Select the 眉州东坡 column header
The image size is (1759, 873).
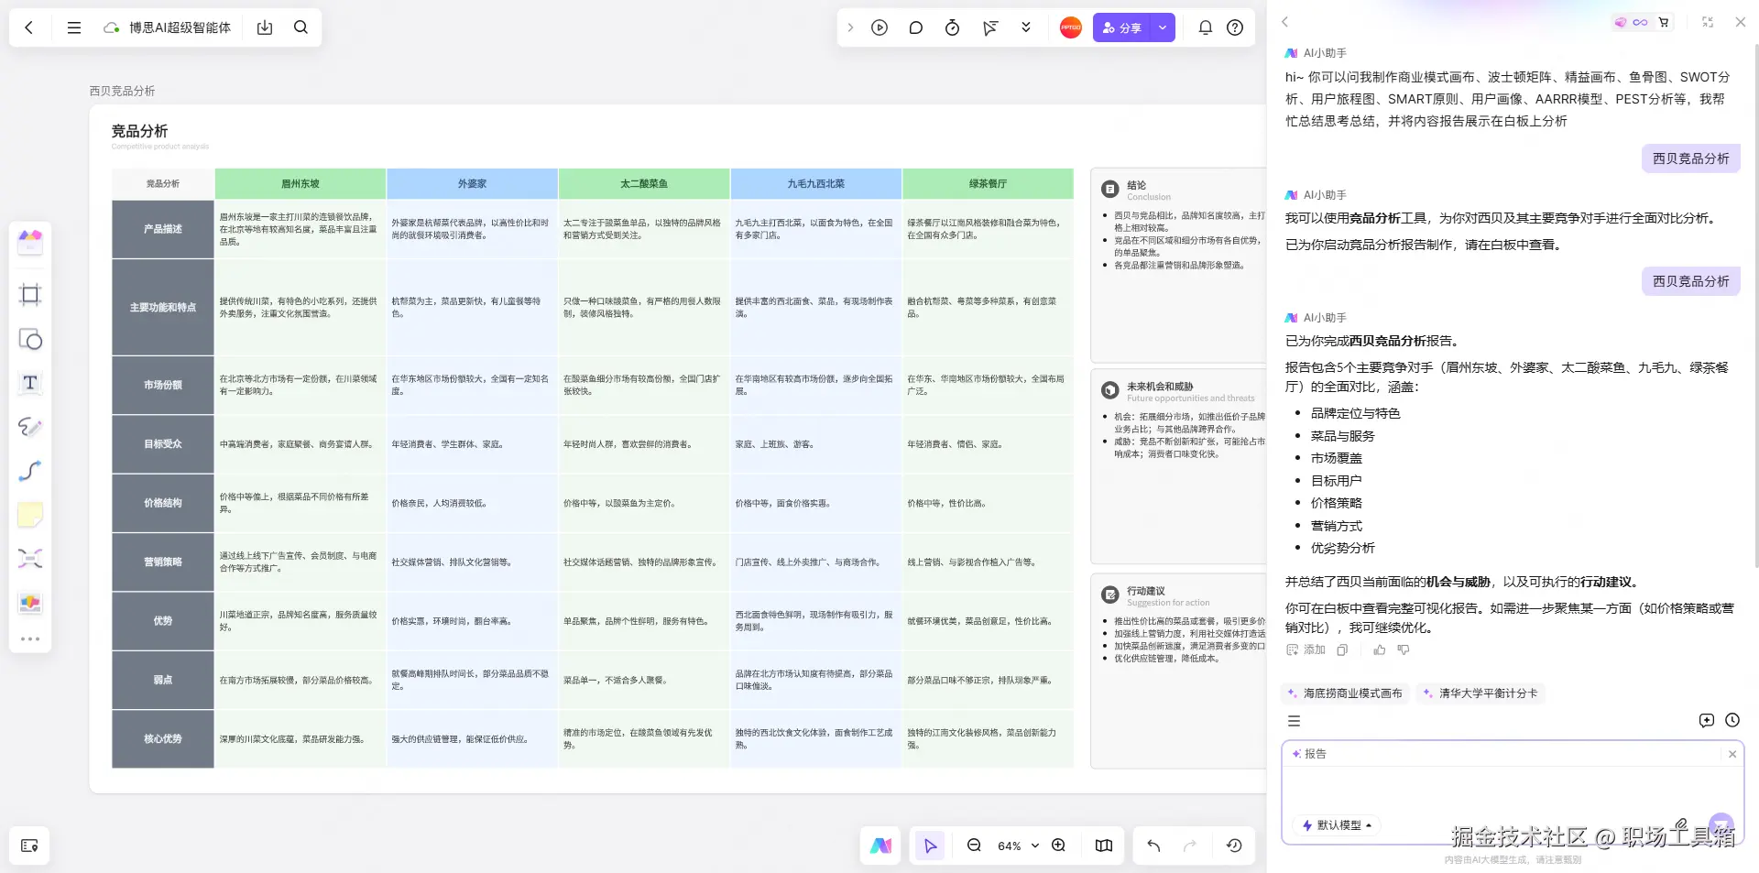click(x=300, y=183)
